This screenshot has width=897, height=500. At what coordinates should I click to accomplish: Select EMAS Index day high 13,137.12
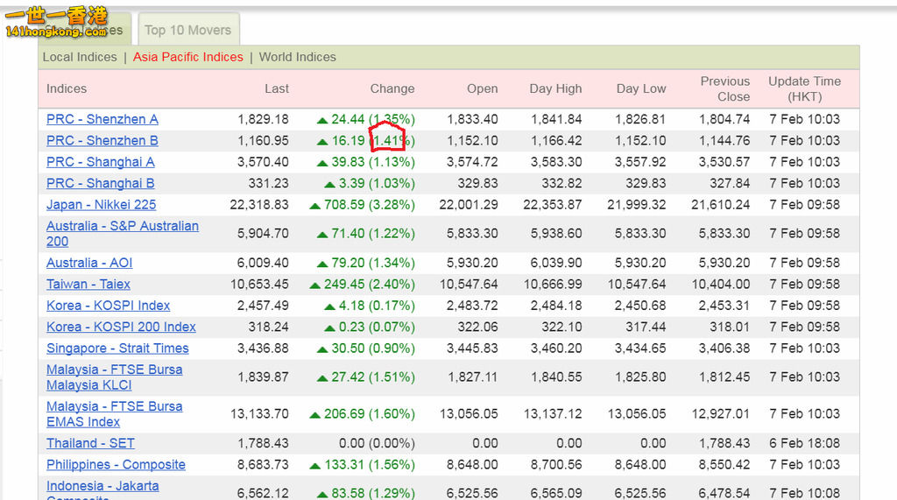553,413
